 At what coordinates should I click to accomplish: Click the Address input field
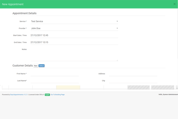pos(133,74)
